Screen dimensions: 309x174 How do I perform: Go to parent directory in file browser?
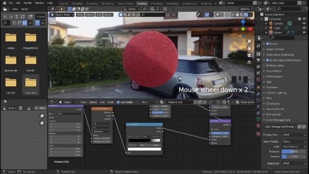[17, 17]
